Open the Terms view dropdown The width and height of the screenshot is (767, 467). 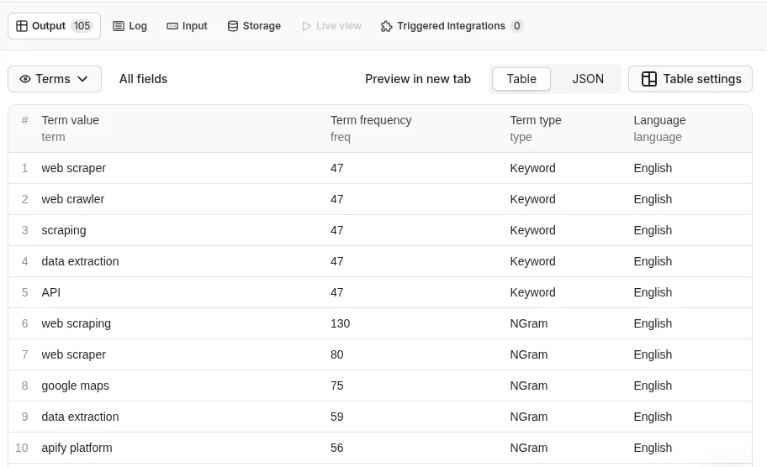pyautogui.click(x=55, y=79)
